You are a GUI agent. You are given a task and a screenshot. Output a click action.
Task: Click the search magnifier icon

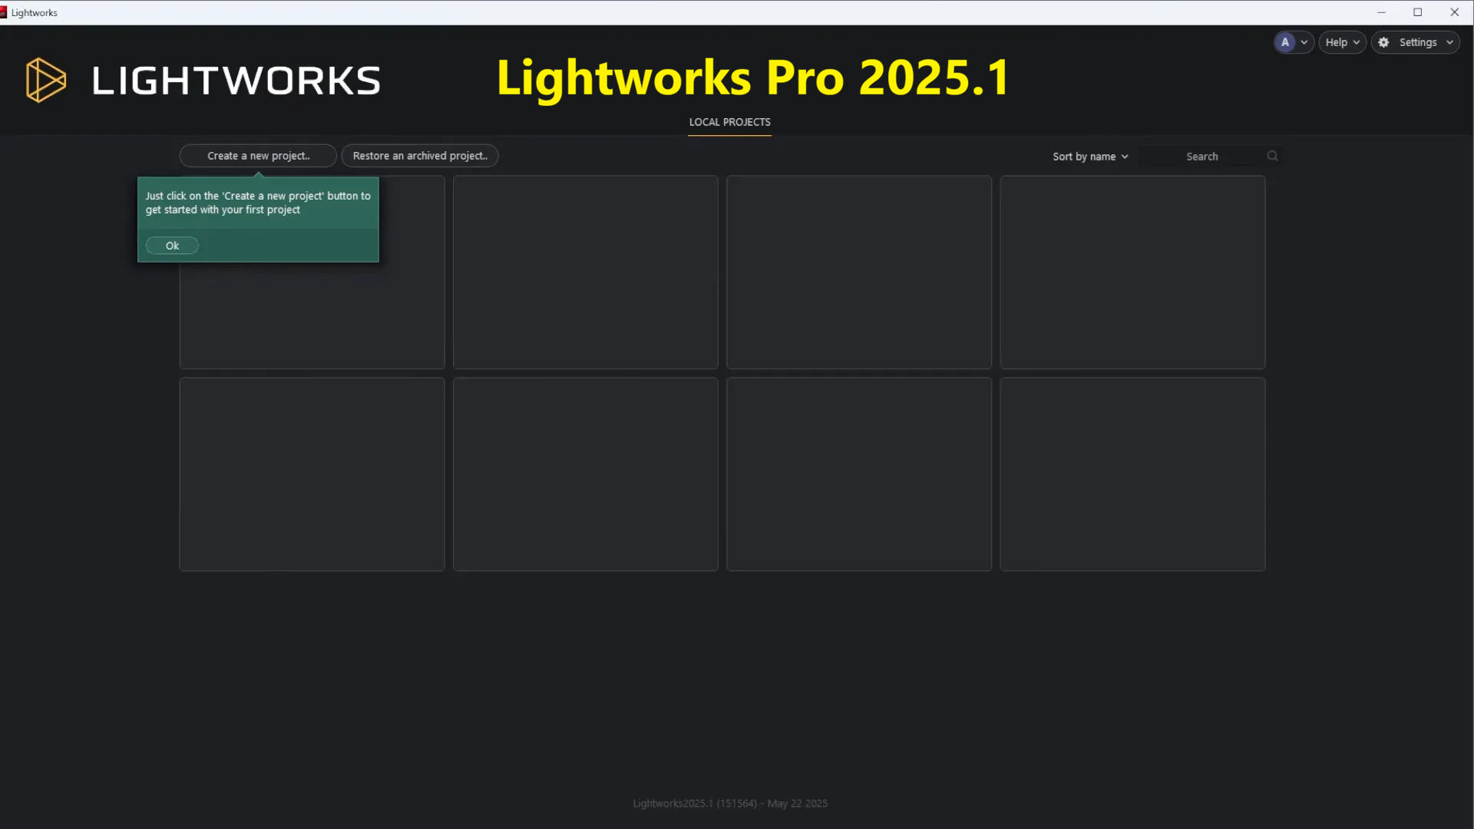coord(1272,156)
